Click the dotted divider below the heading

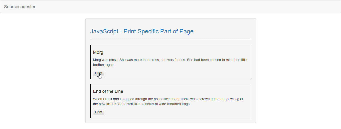pyautogui.click(x=170, y=40)
